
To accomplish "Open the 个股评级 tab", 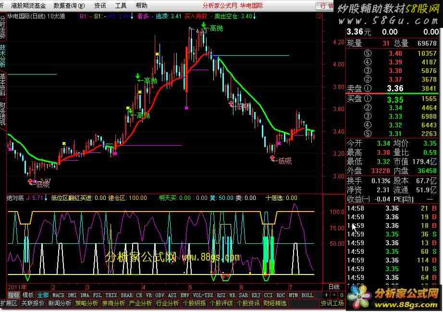I will pos(221,304).
